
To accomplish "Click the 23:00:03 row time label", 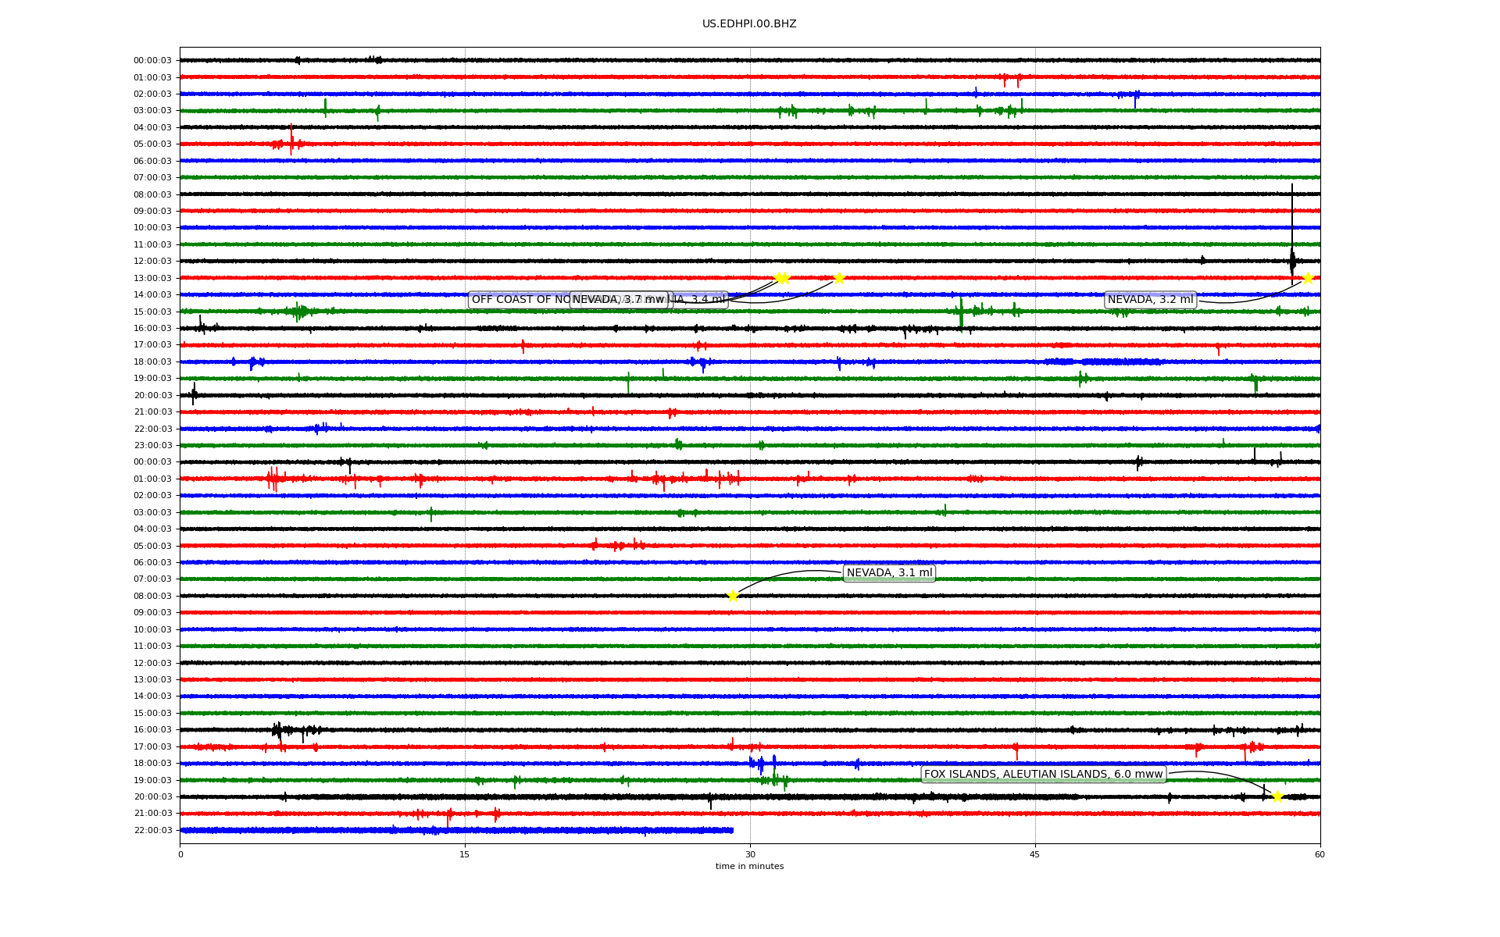I will pyautogui.click(x=152, y=446).
